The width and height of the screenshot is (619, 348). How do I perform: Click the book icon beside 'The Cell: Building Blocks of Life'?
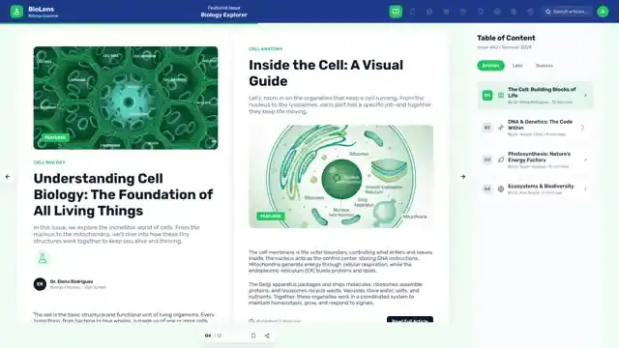[x=501, y=96]
